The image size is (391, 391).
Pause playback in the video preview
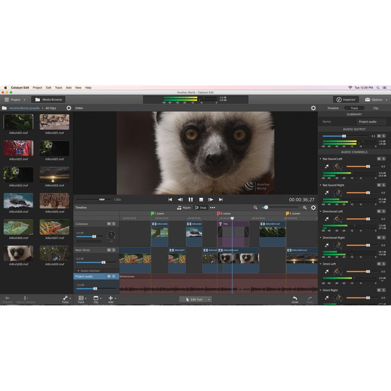coord(191,199)
